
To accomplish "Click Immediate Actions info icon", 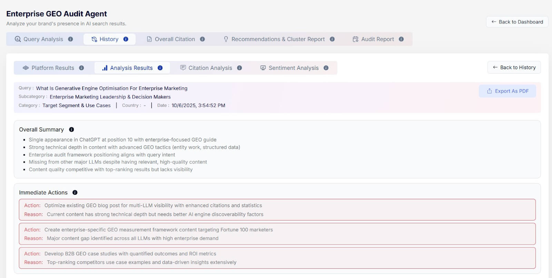I will click(75, 193).
